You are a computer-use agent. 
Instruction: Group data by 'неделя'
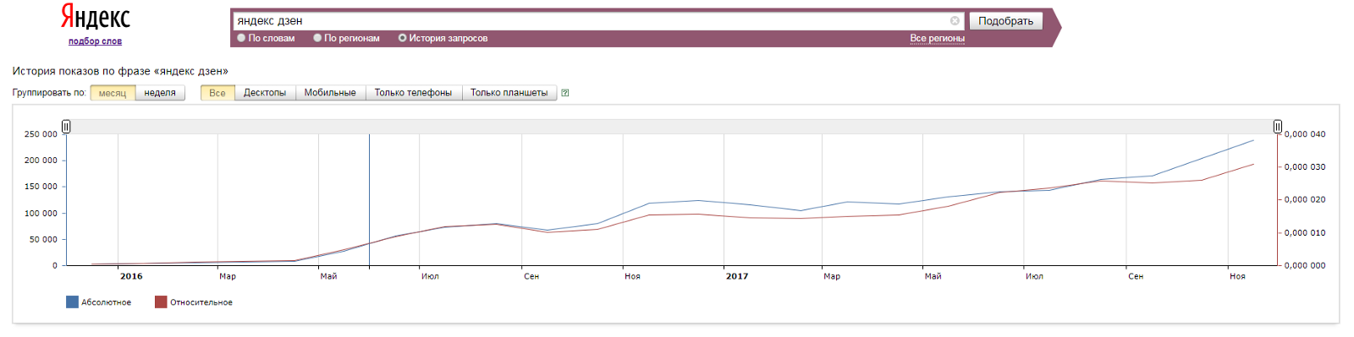coord(160,93)
